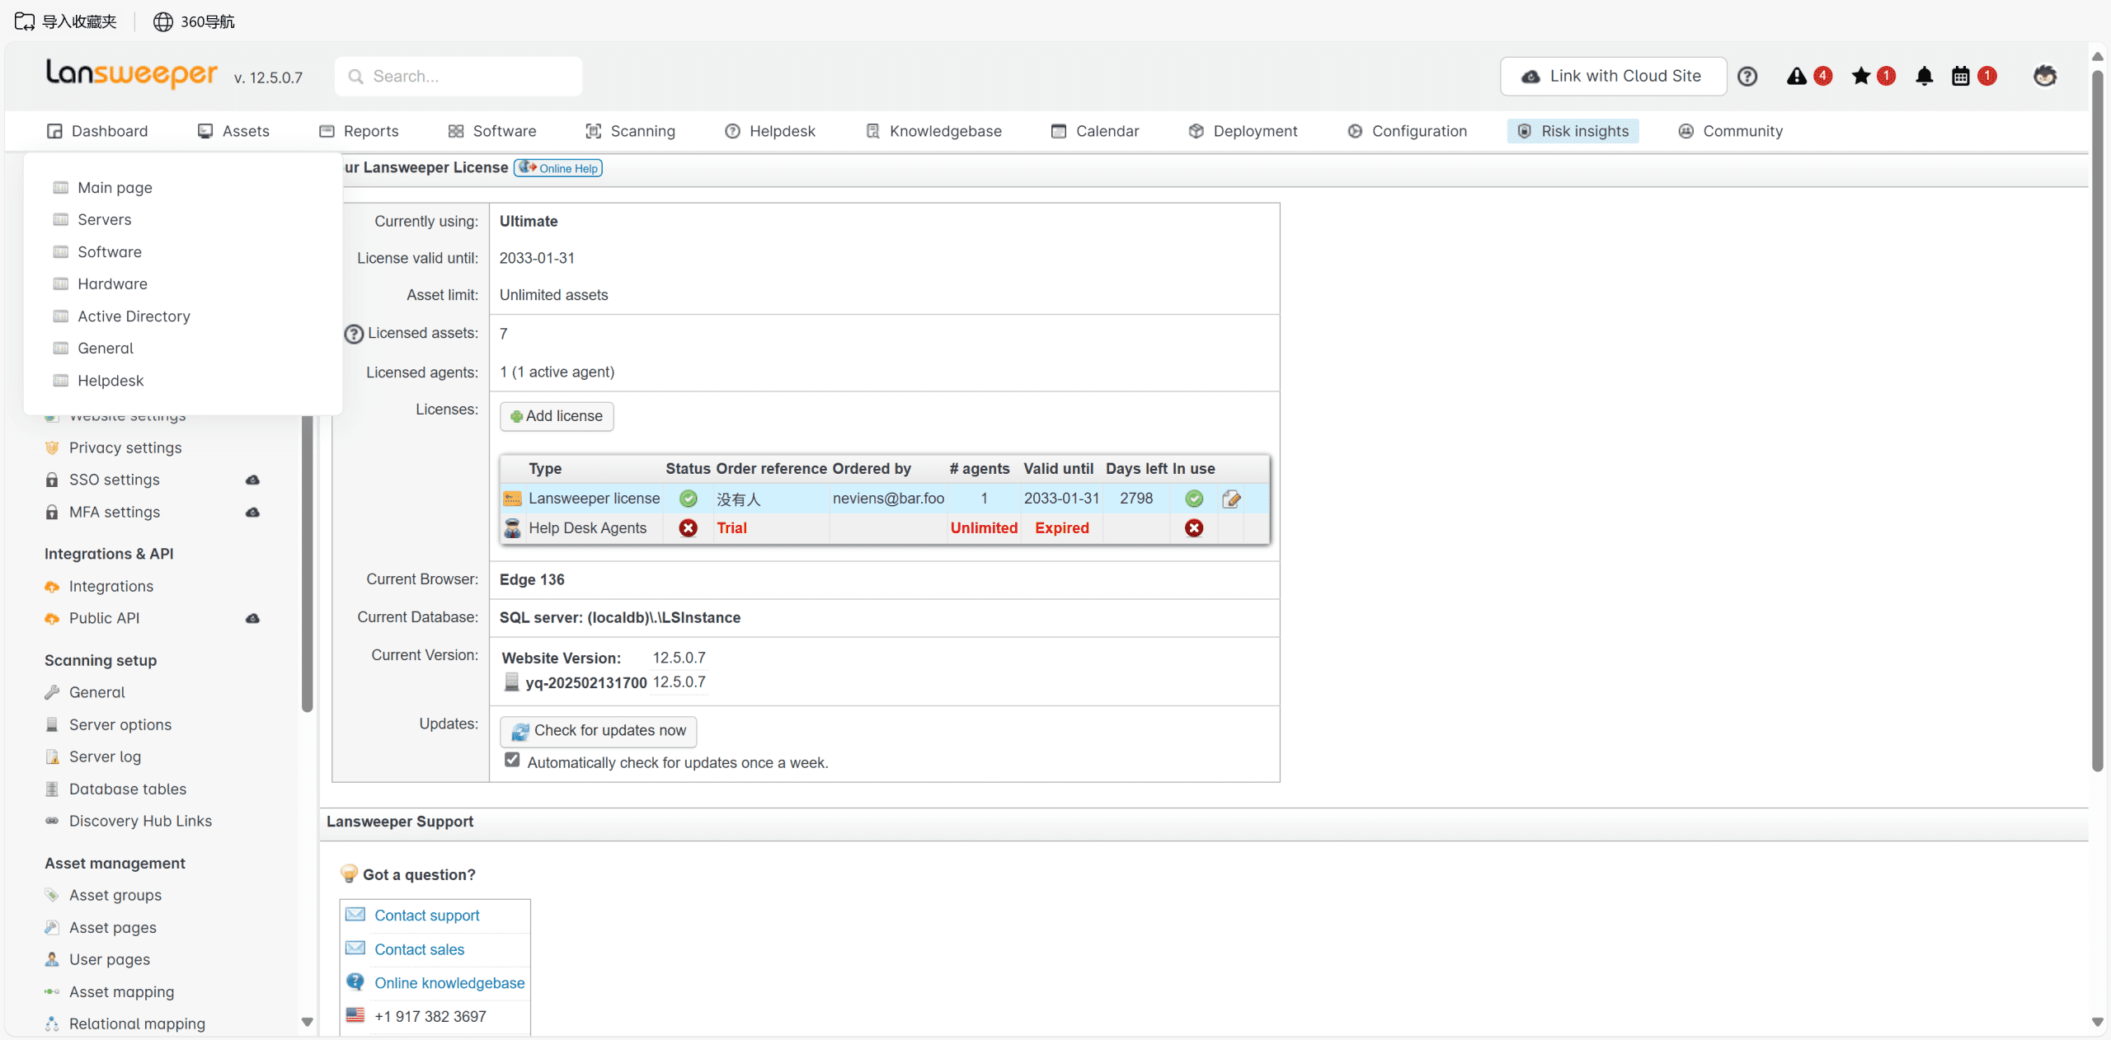2111x1040 pixels.
Task: Open the Contact sales link
Action: [419, 949]
